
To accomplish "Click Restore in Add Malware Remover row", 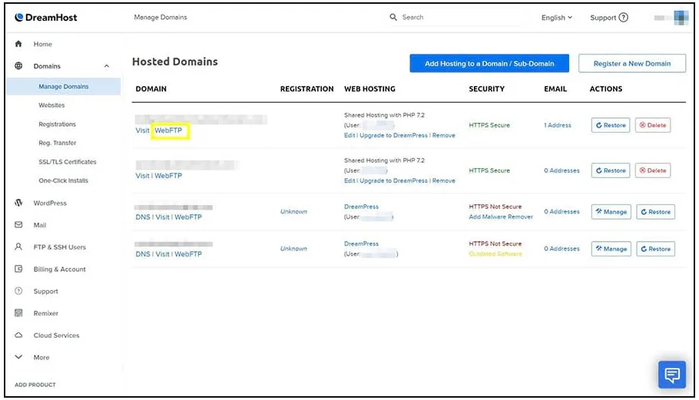I will coord(655,212).
